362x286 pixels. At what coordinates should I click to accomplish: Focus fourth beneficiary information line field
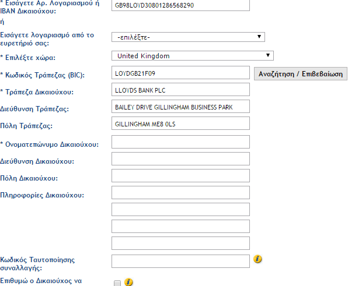pyautogui.click(x=180, y=243)
